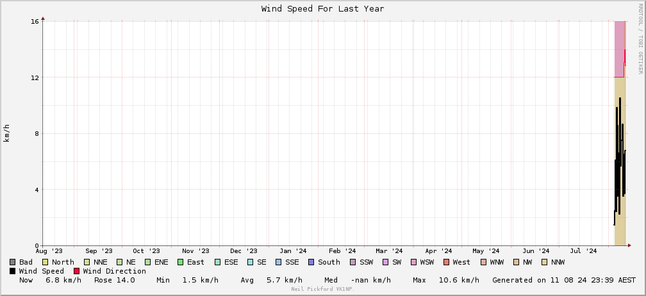This screenshot has height=296, width=646.
Task: Click the Aug '23 axis label
Action: (49, 251)
